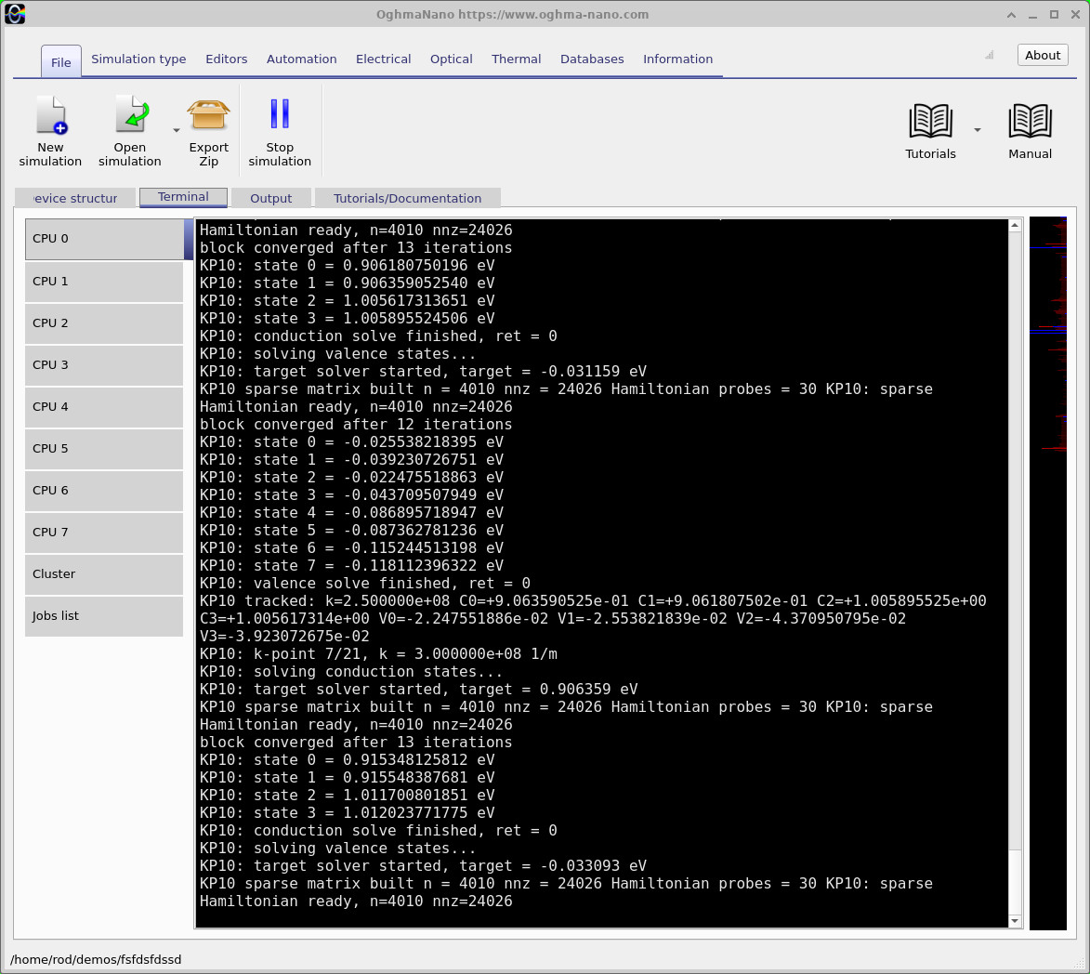Select the CPU 1 terminal

[x=104, y=282]
